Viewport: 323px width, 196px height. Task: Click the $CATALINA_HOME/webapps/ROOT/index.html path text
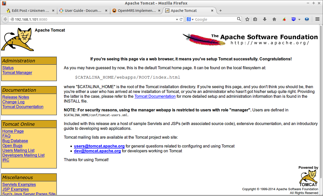tap(128, 77)
